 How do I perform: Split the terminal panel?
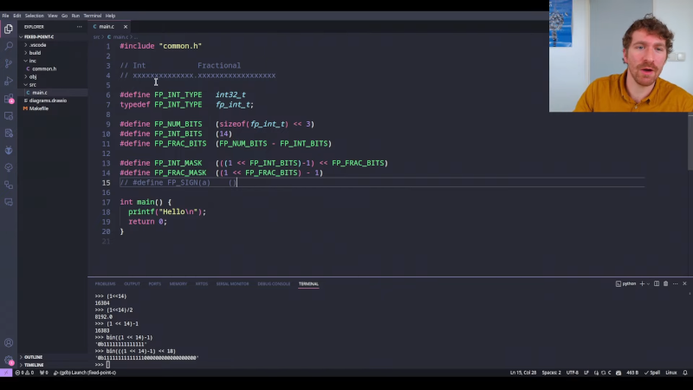(656, 283)
